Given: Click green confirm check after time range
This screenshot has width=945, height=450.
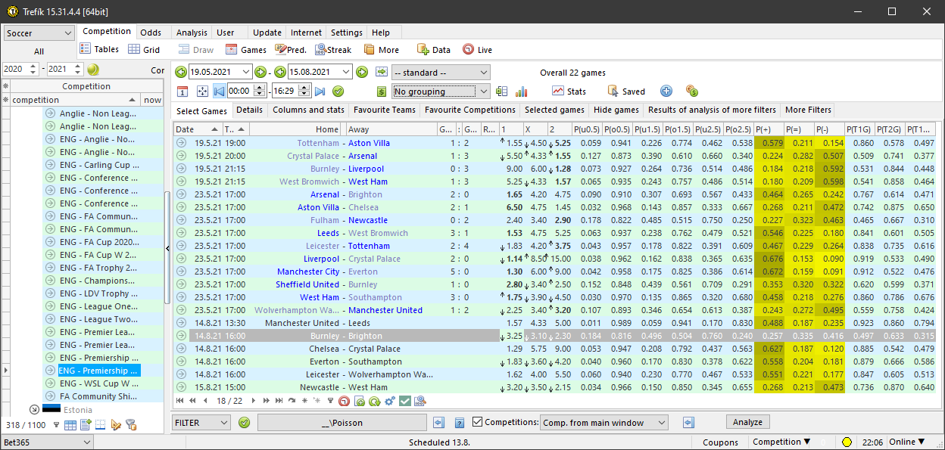Looking at the screenshot, I should pos(338,92).
